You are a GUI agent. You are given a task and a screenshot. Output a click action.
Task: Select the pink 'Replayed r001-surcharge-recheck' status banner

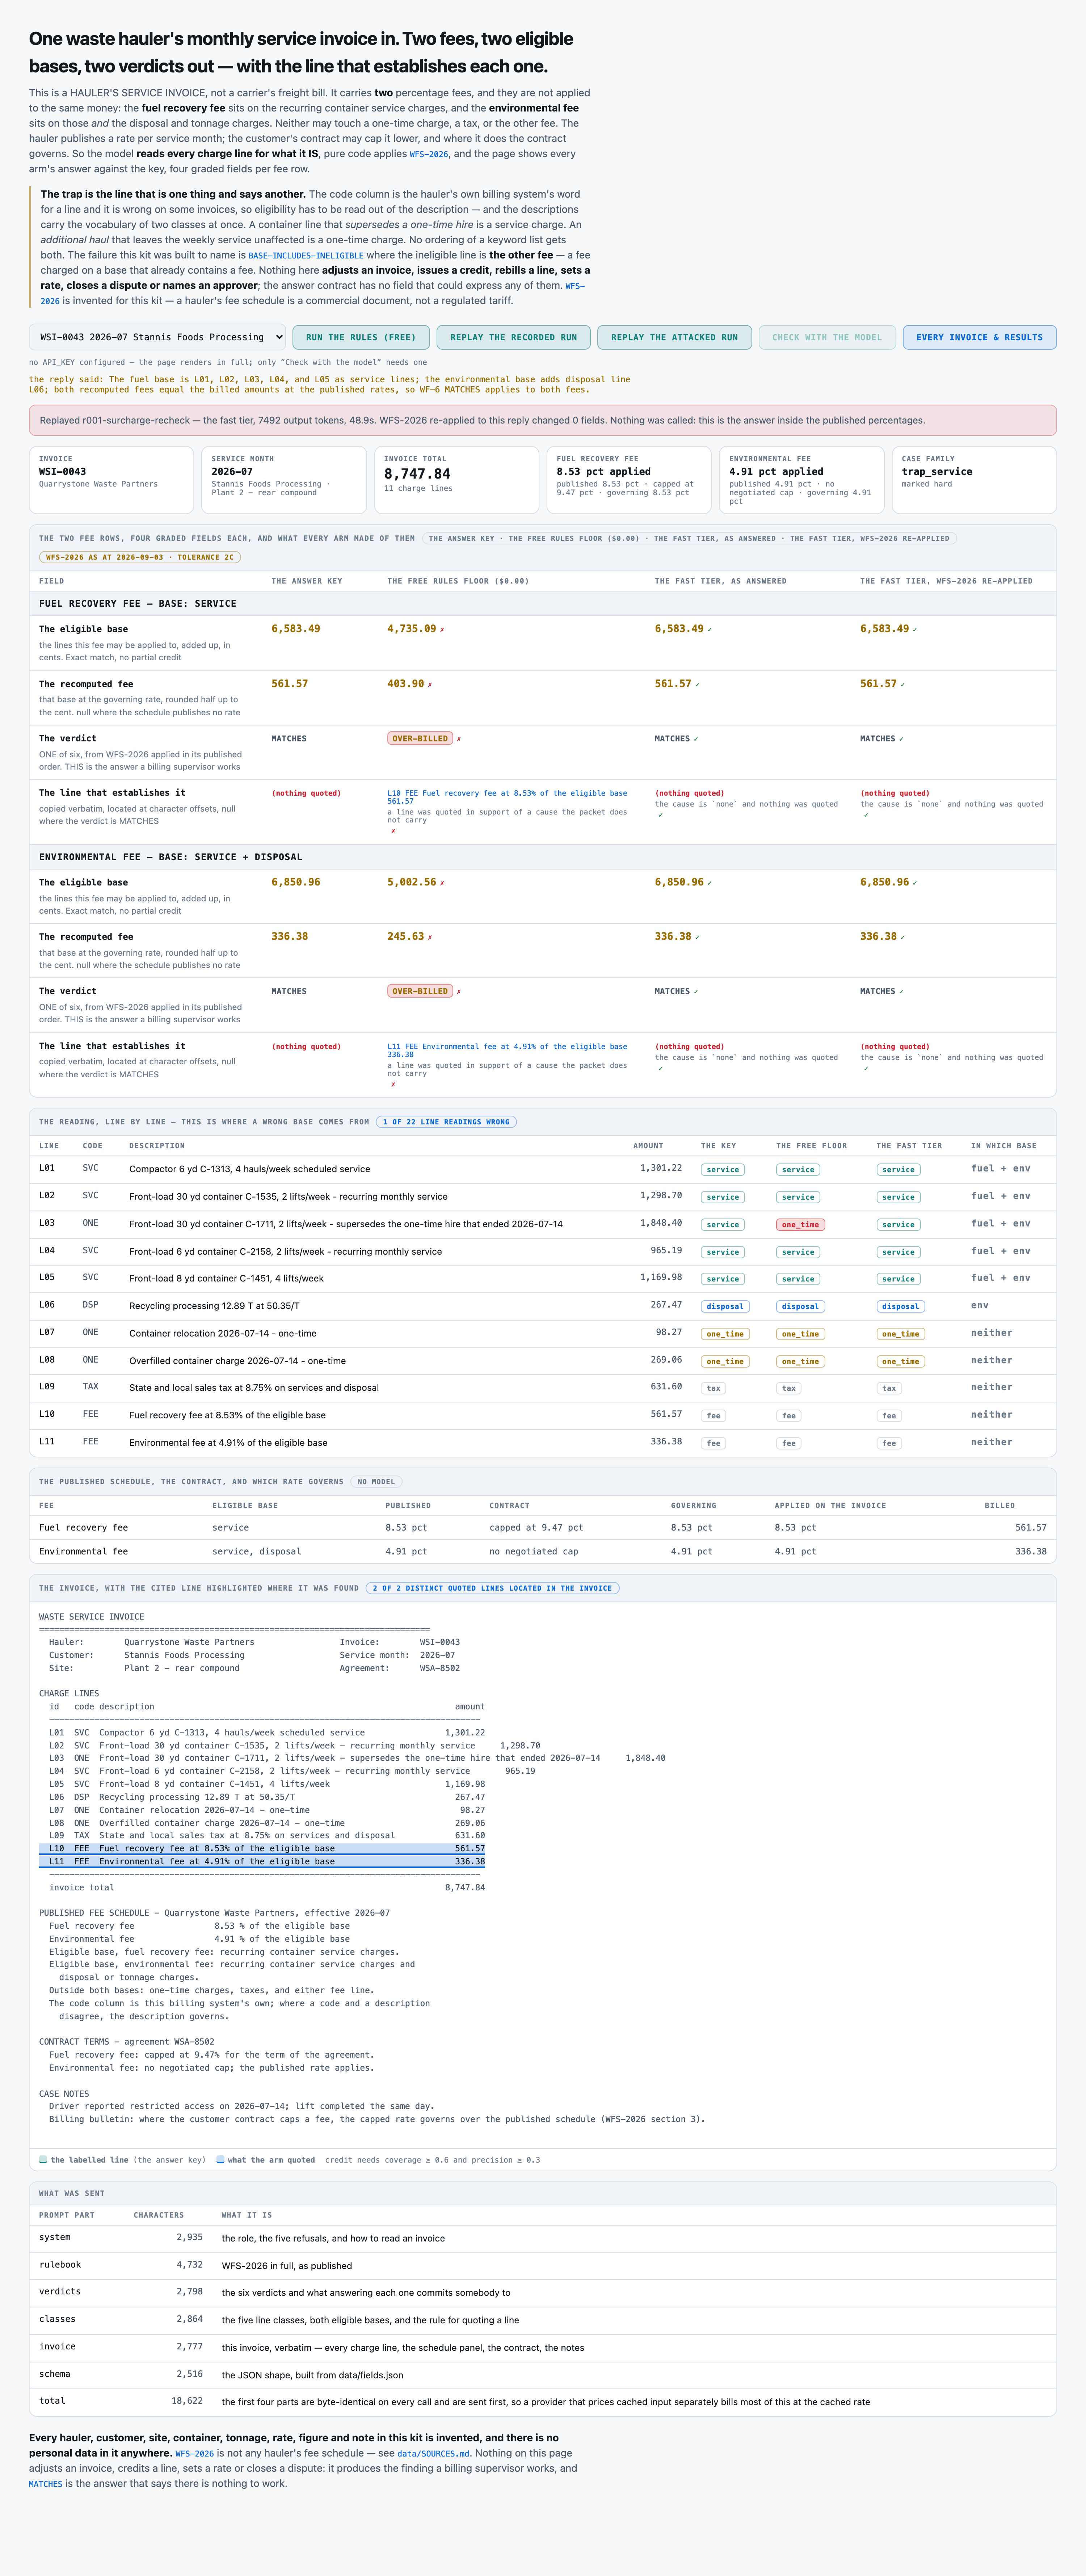tap(543, 420)
